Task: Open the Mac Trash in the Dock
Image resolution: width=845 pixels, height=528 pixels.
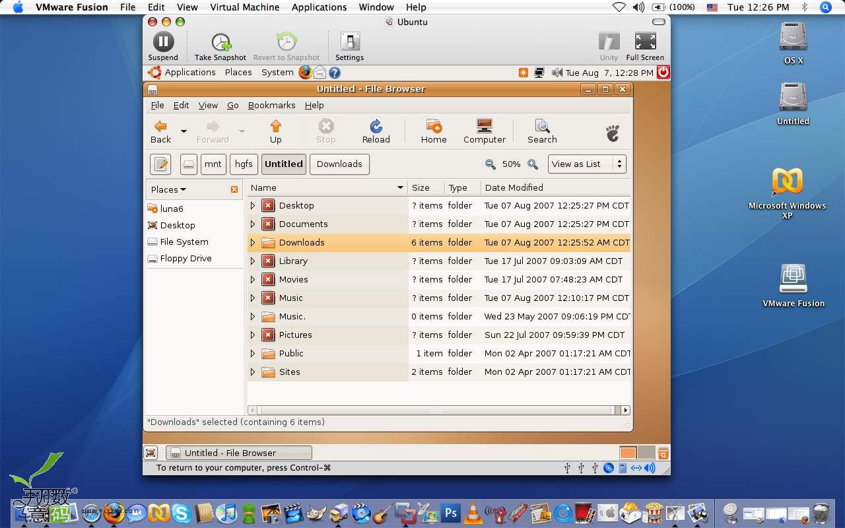Action: click(x=821, y=513)
